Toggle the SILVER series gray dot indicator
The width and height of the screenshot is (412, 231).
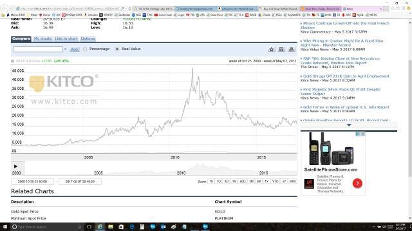[x=12, y=61]
